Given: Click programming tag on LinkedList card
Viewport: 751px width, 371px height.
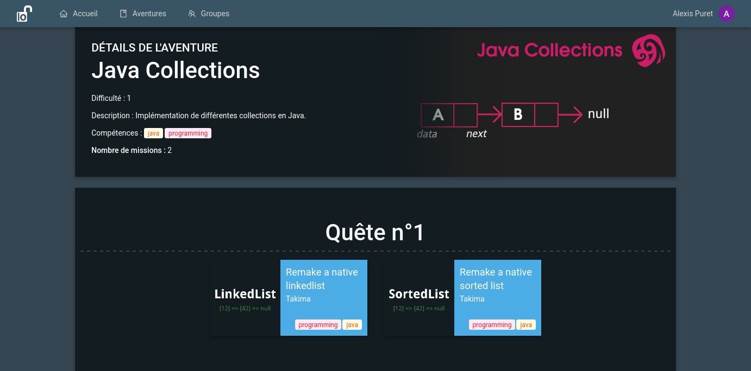Looking at the screenshot, I should [x=318, y=325].
